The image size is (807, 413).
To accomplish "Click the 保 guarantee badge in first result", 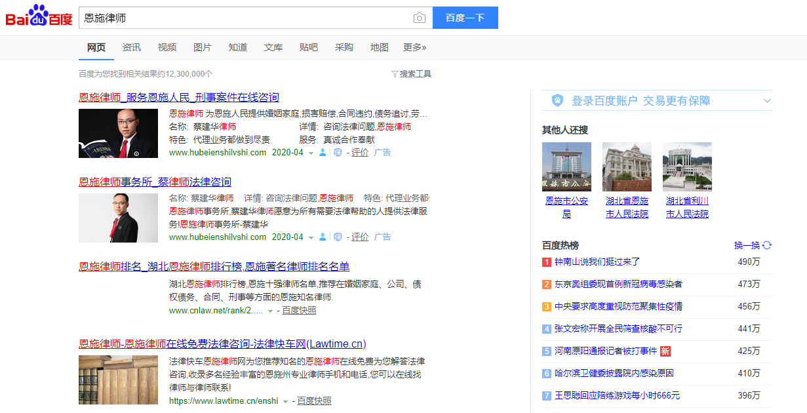I will [x=338, y=153].
